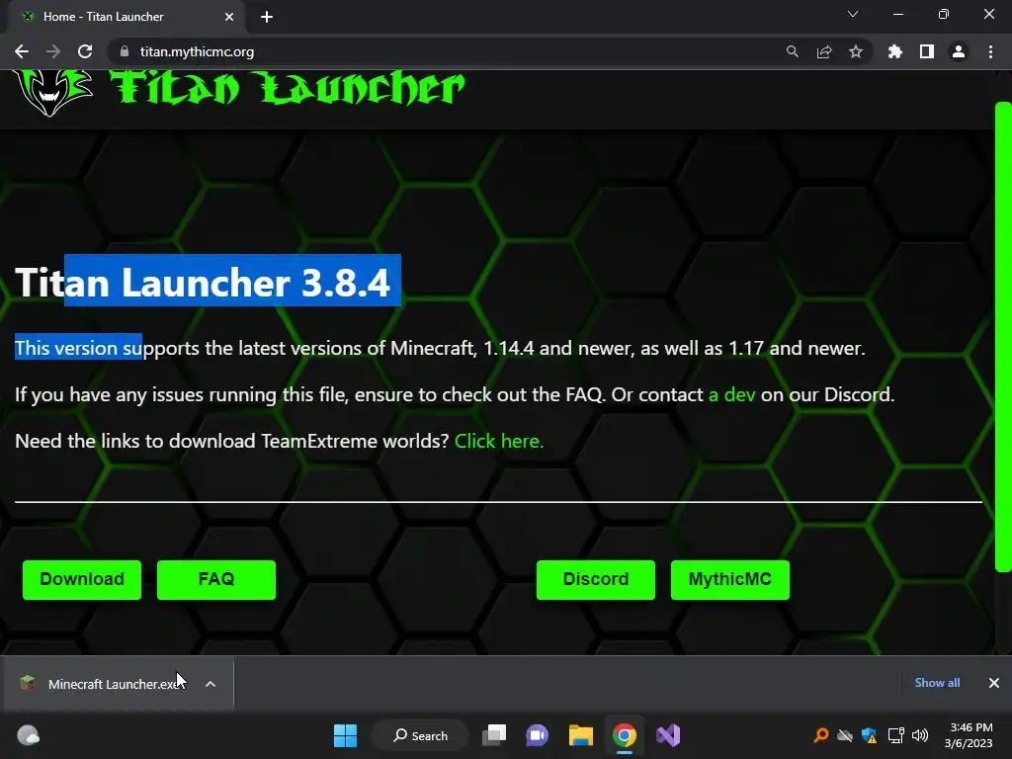Screen dimensions: 1012x759
Task: Open the FAQ button
Action: point(216,579)
